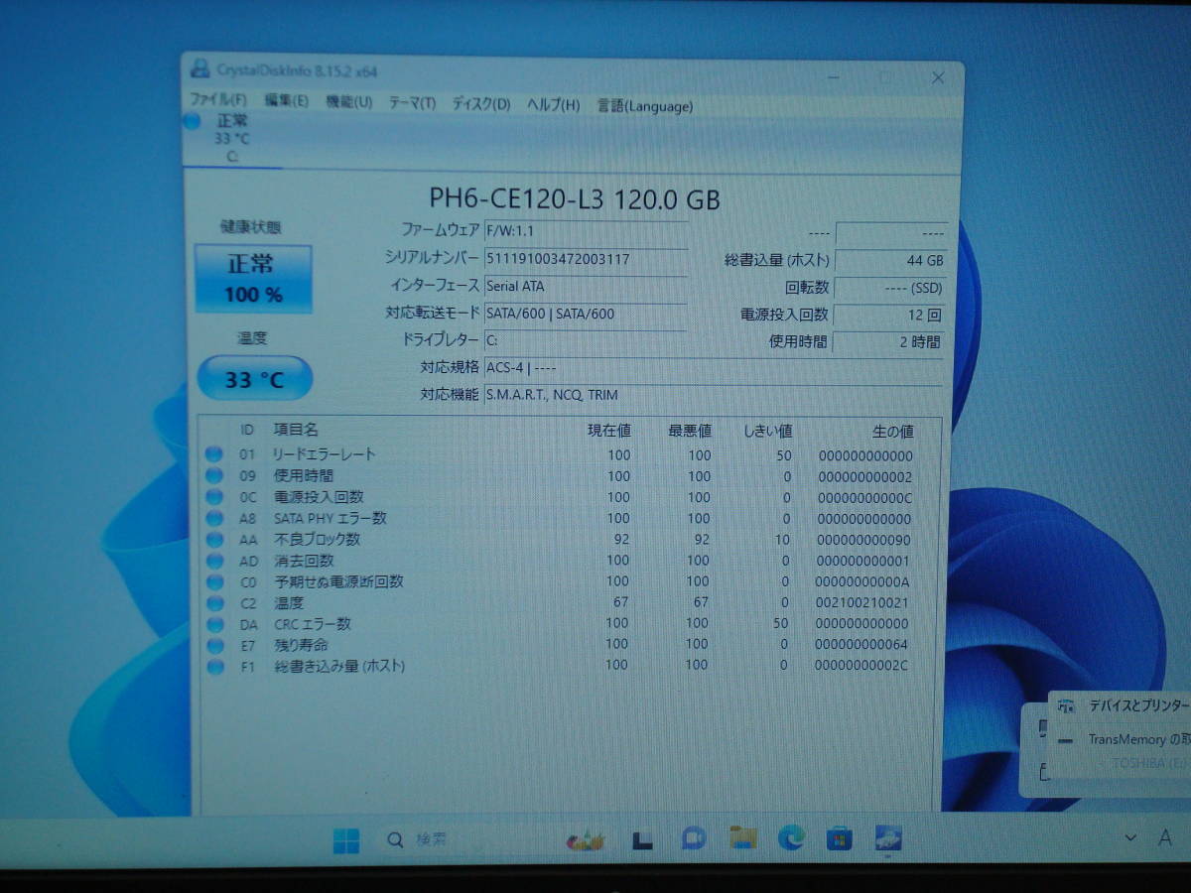The image size is (1191, 893).
Task: Click the CrystalDiskInfo taskbar icon
Action: 888,839
